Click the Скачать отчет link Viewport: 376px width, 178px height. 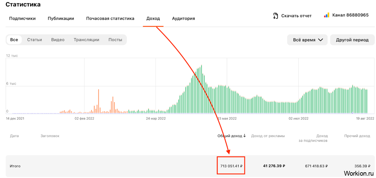coord(296,16)
